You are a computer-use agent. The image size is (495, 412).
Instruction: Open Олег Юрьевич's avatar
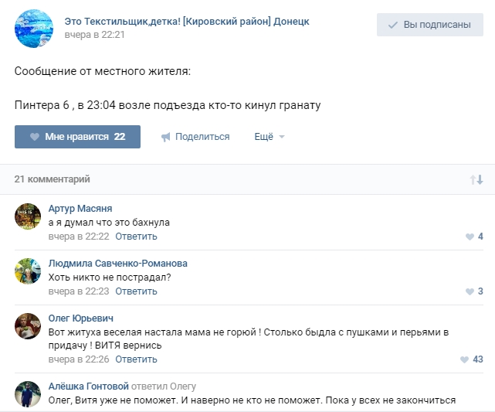coord(28,325)
